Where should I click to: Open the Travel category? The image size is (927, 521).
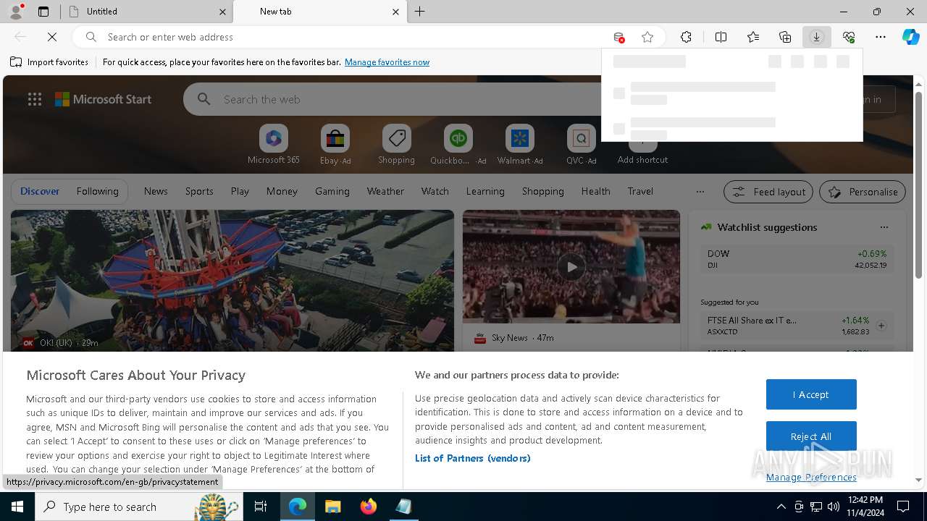[x=640, y=192]
